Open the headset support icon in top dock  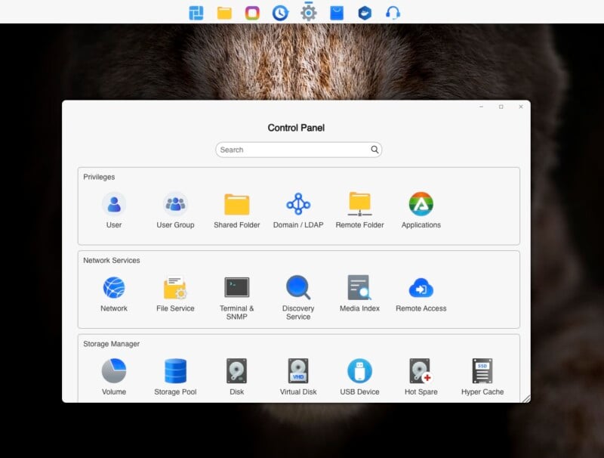pos(393,13)
